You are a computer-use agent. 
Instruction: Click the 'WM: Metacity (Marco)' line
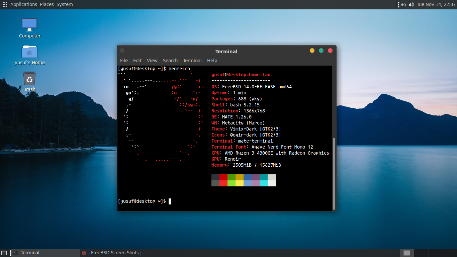[x=238, y=123]
